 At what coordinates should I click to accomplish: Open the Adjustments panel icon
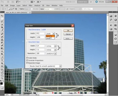[x=111, y=25]
